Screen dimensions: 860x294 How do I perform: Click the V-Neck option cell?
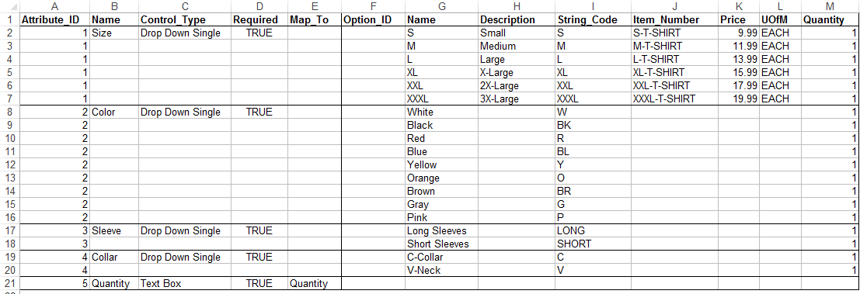[441, 270]
